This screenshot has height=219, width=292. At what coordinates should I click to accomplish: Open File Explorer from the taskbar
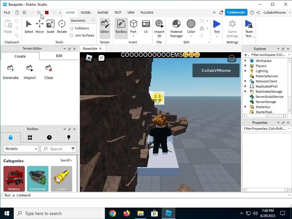click(140, 213)
